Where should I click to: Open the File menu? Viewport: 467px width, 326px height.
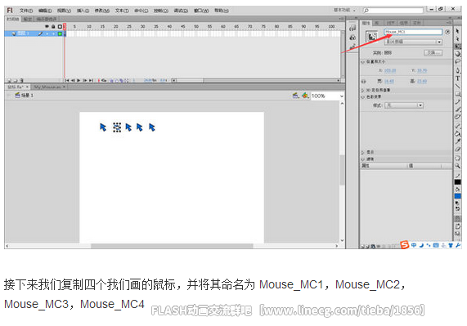pyautogui.click(x=26, y=11)
